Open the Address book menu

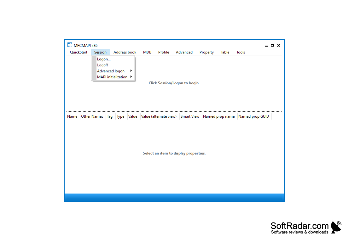click(x=125, y=52)
